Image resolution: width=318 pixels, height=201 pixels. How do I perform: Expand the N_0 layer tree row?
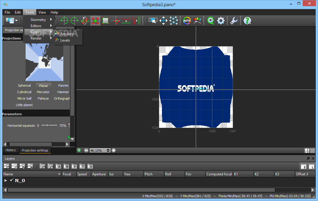click(6, 180)
